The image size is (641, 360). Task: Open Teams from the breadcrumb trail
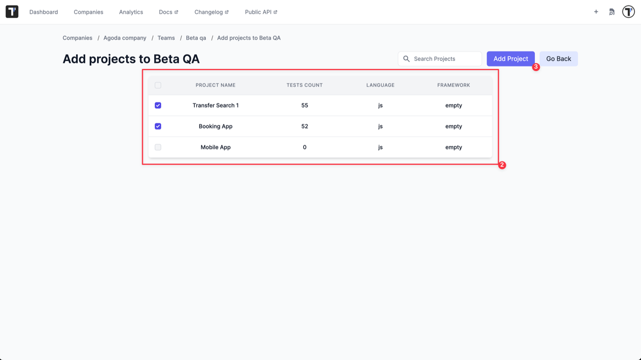(166, 37)
